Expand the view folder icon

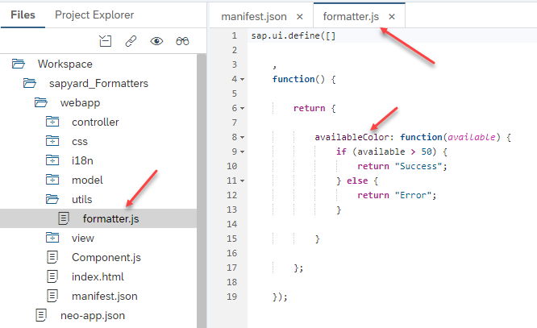pyautogui.click(x=52, y=238)
